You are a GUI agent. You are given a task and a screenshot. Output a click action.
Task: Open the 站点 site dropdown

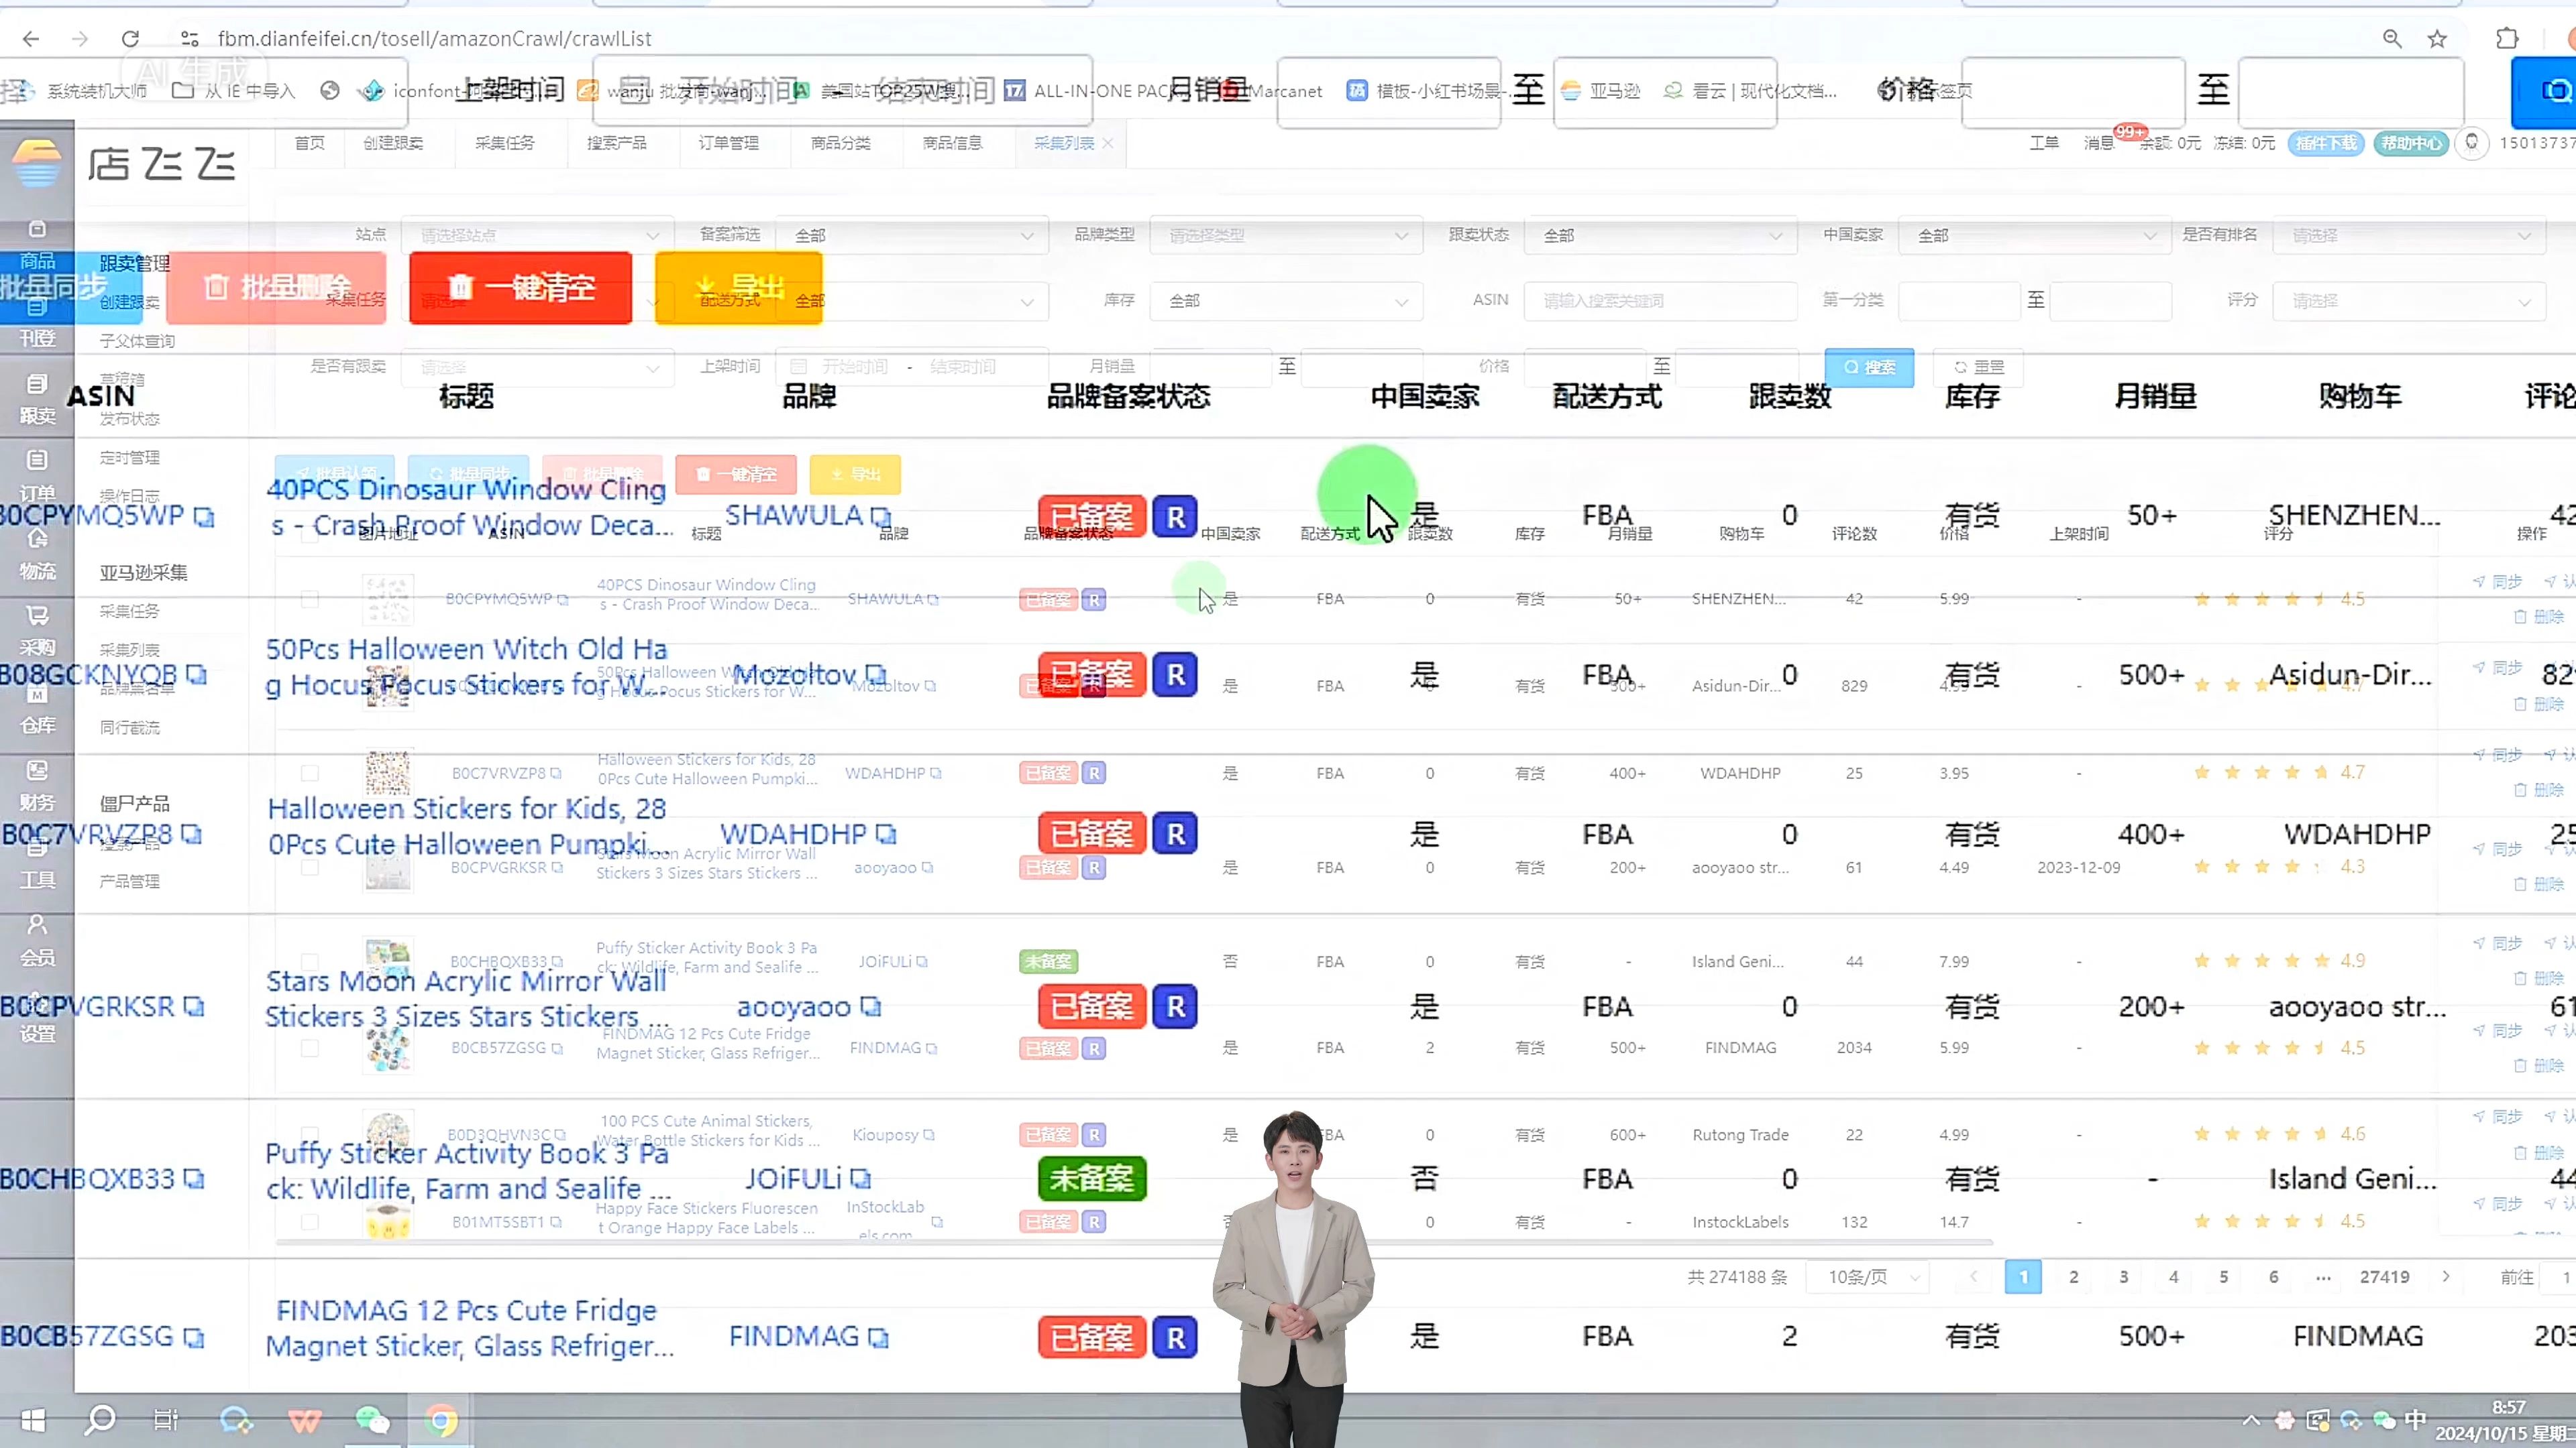[538, 236]
